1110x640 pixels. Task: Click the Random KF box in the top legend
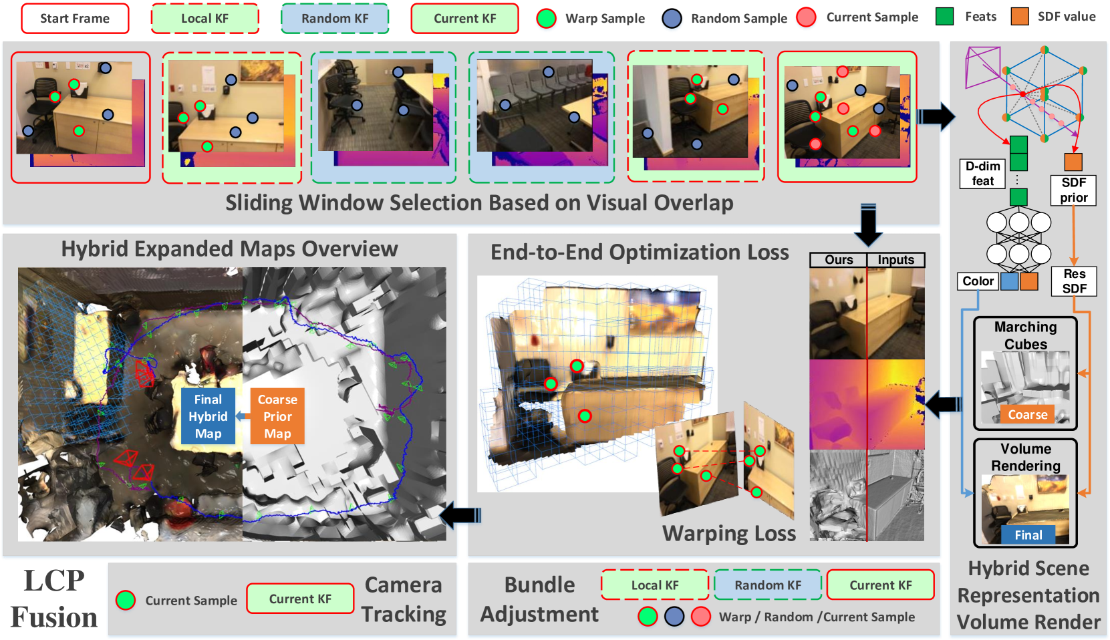(335, 19)
